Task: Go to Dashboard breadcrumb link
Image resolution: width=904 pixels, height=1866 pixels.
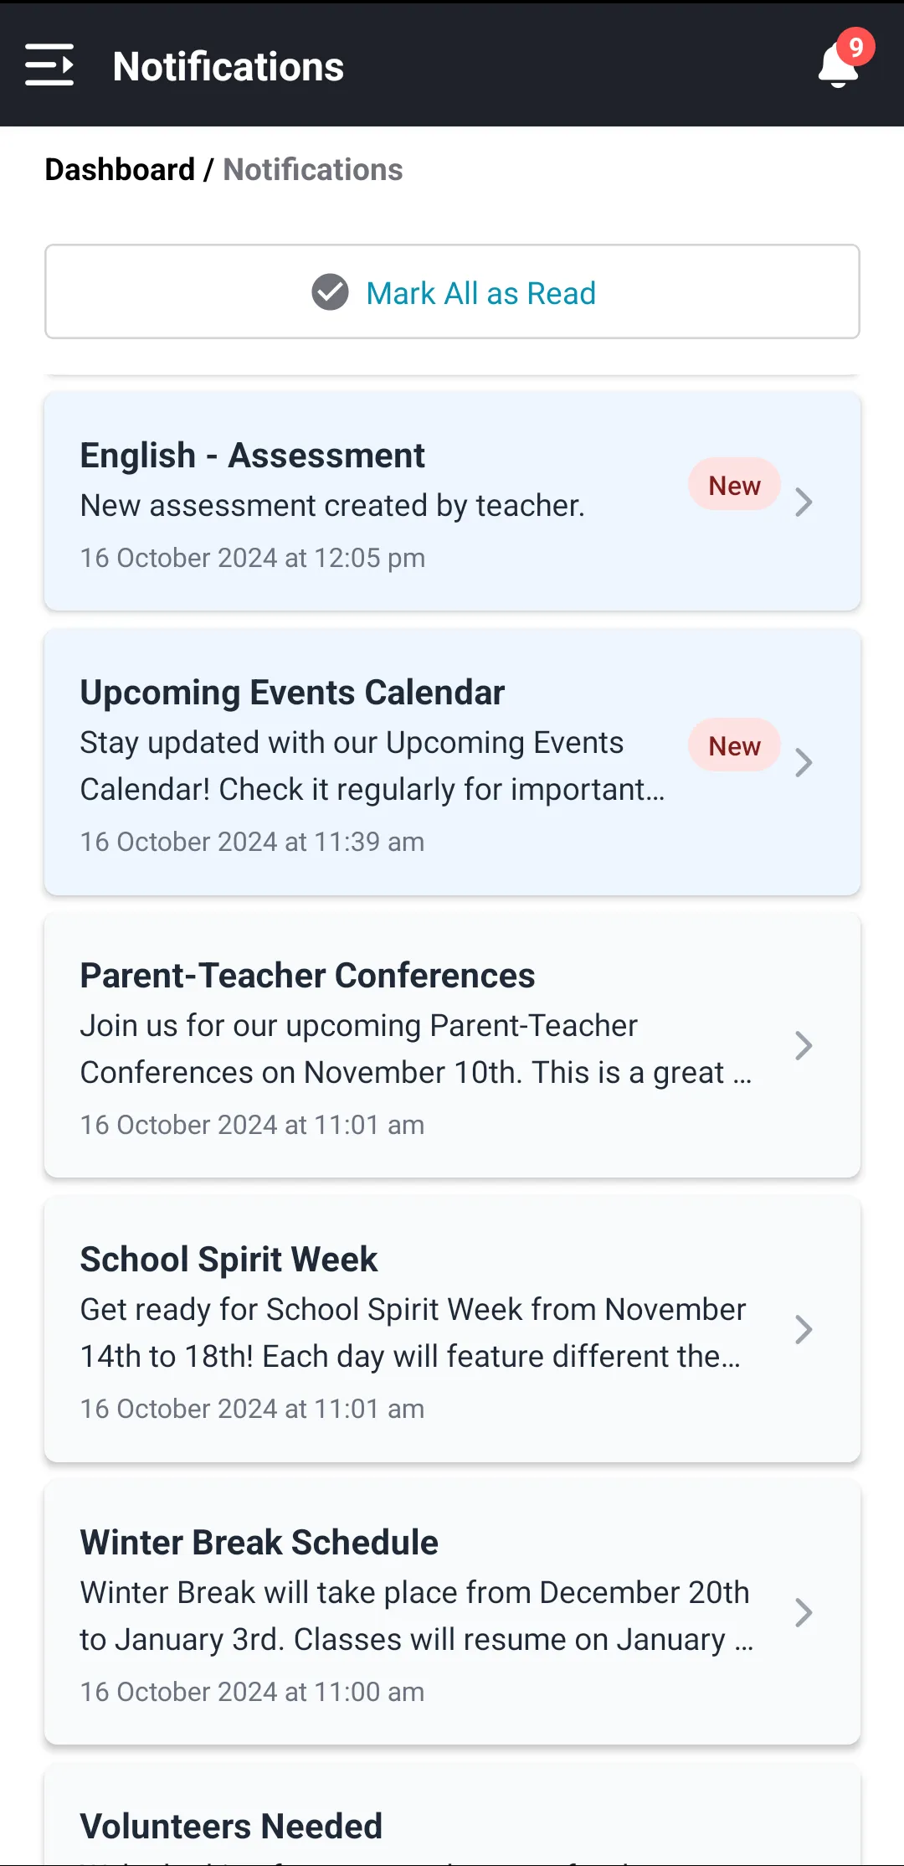Action: [120, 169]
